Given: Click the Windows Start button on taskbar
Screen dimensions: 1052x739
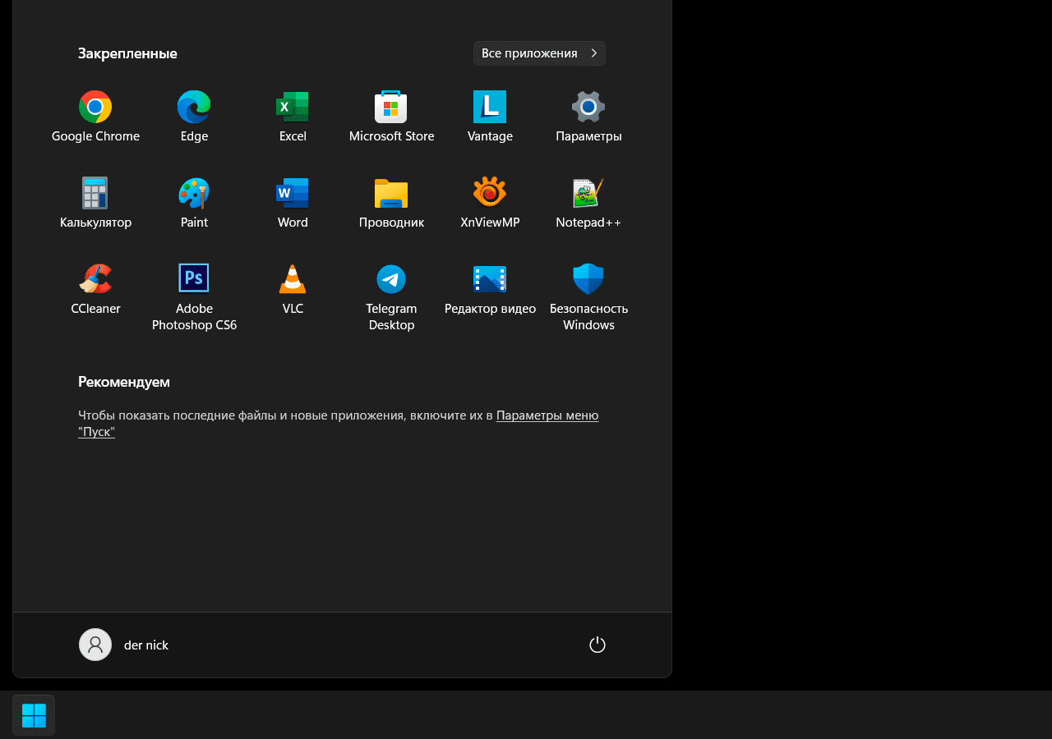Looking at the screenshot, I should [34, 715].
